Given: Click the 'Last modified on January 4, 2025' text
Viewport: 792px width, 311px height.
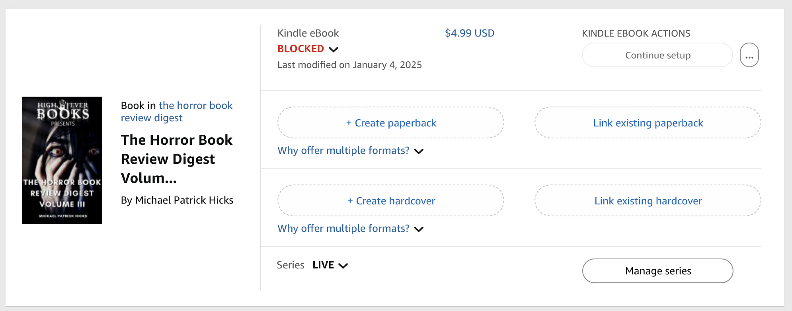Looking at the screenshot, I should (x=349, y=65).
